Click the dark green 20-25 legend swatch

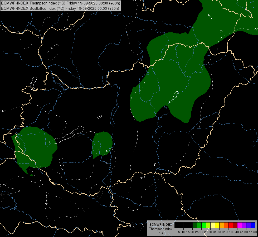195,225
